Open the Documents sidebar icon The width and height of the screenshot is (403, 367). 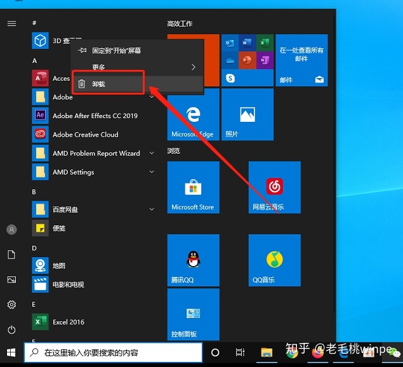[x=11, y=255]
